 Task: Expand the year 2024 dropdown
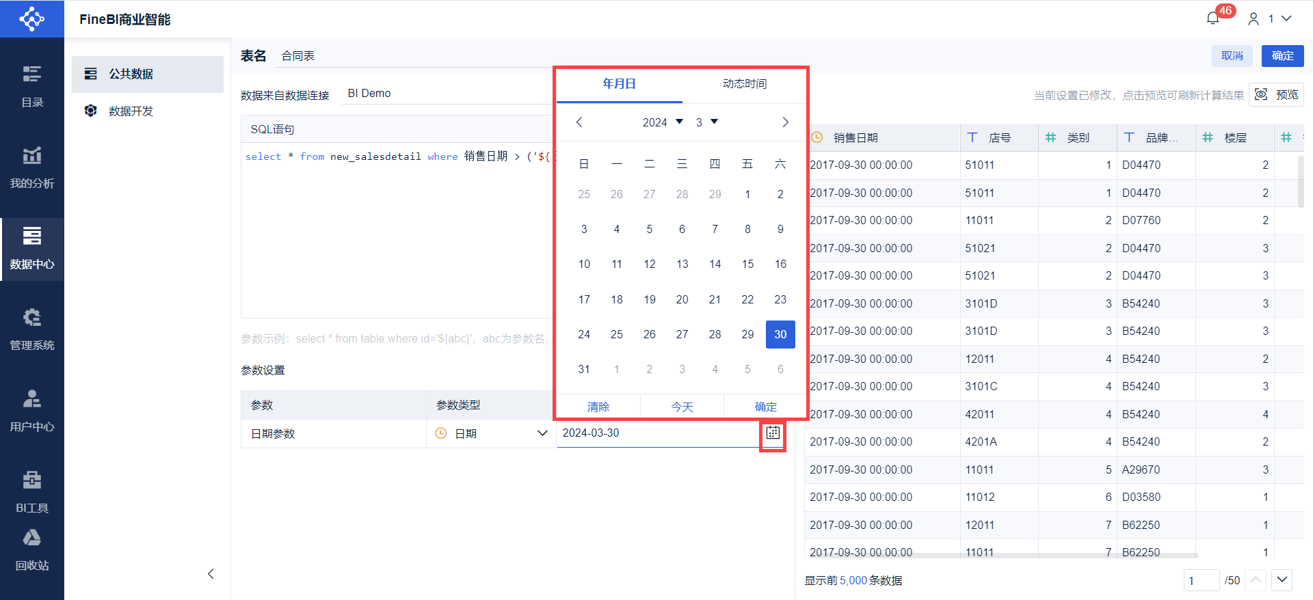point(663,122)
